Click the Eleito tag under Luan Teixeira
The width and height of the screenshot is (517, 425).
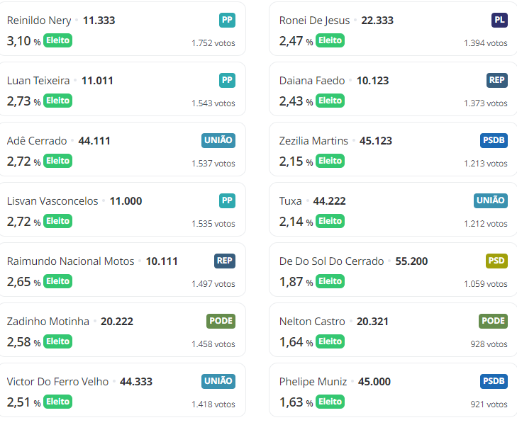(x=58, y=101)
